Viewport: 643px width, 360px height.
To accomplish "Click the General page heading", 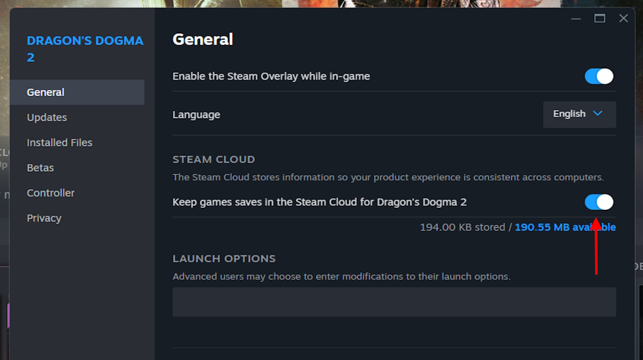I will [203, 39].
